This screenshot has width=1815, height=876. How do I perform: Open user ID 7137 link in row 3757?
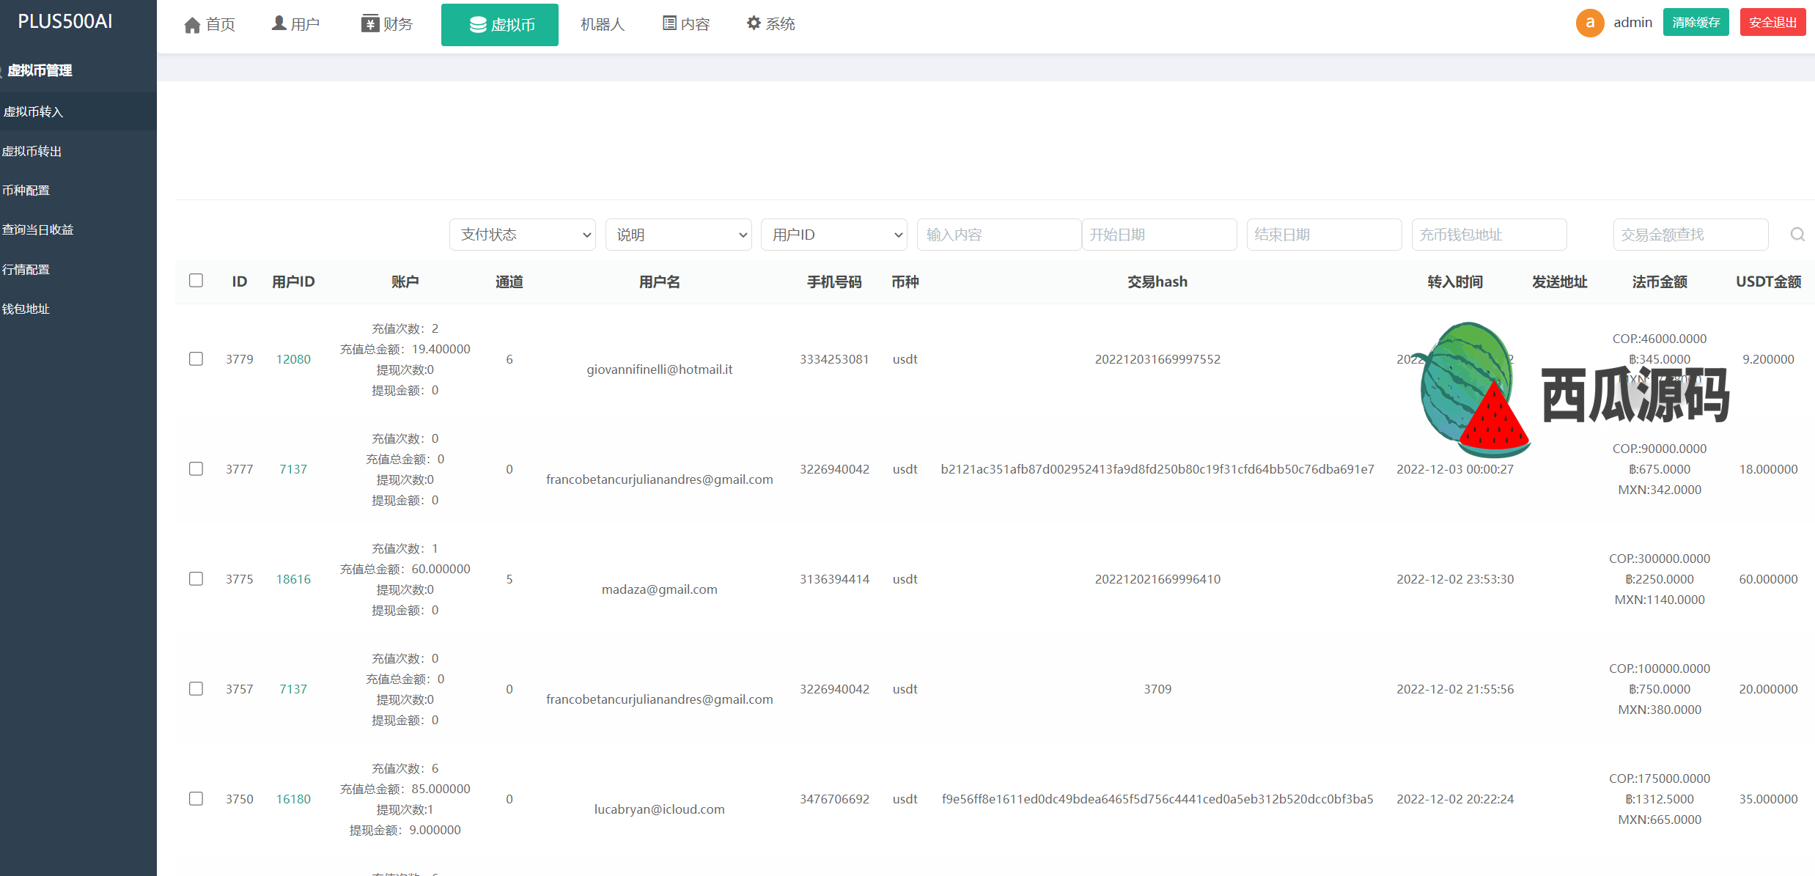click(293, 689)
